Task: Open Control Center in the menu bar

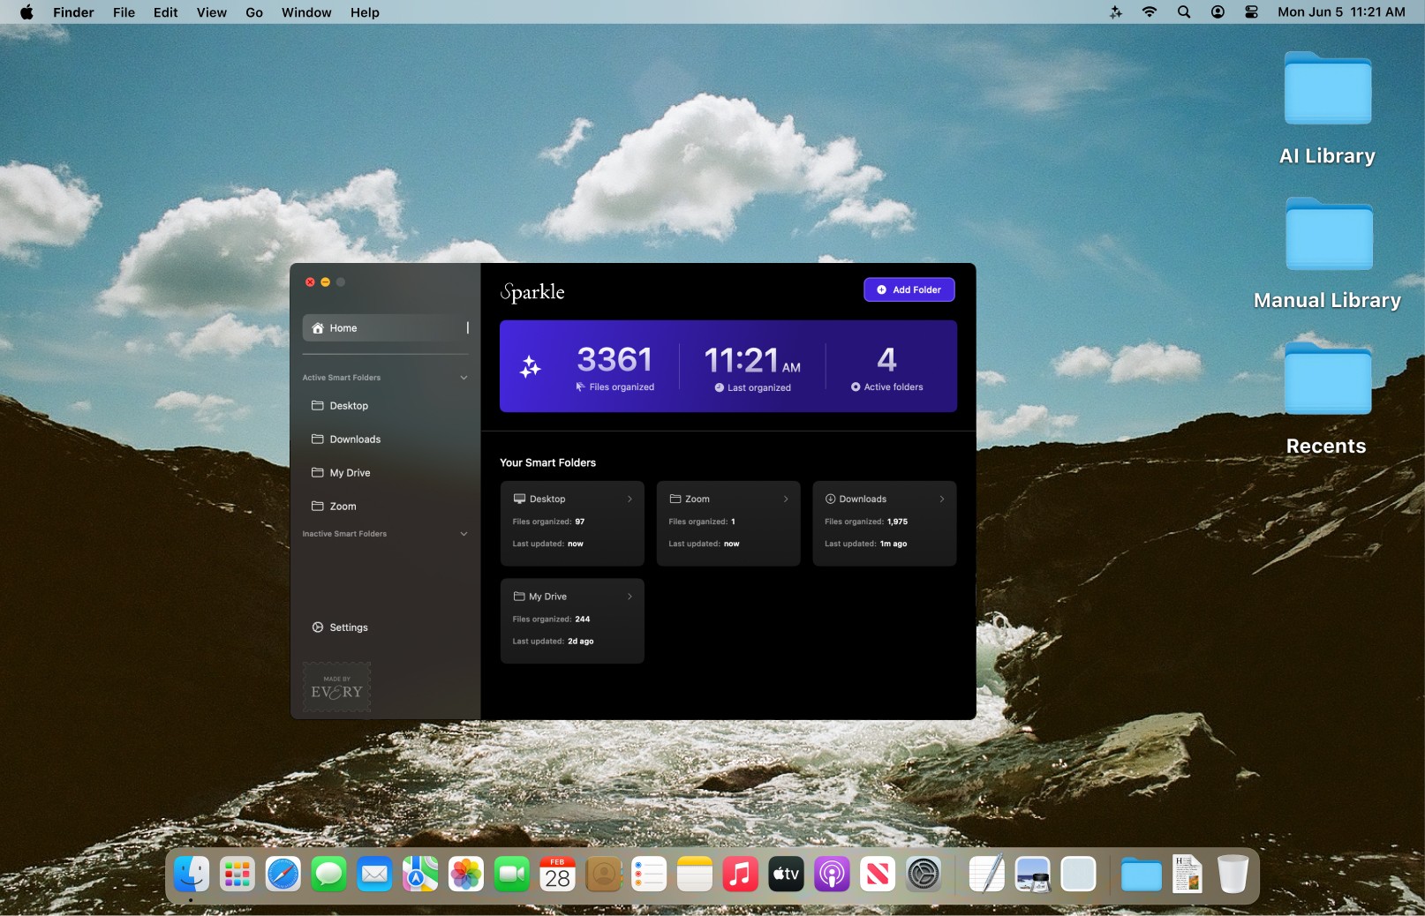Action: click(x=1251, y=12)
